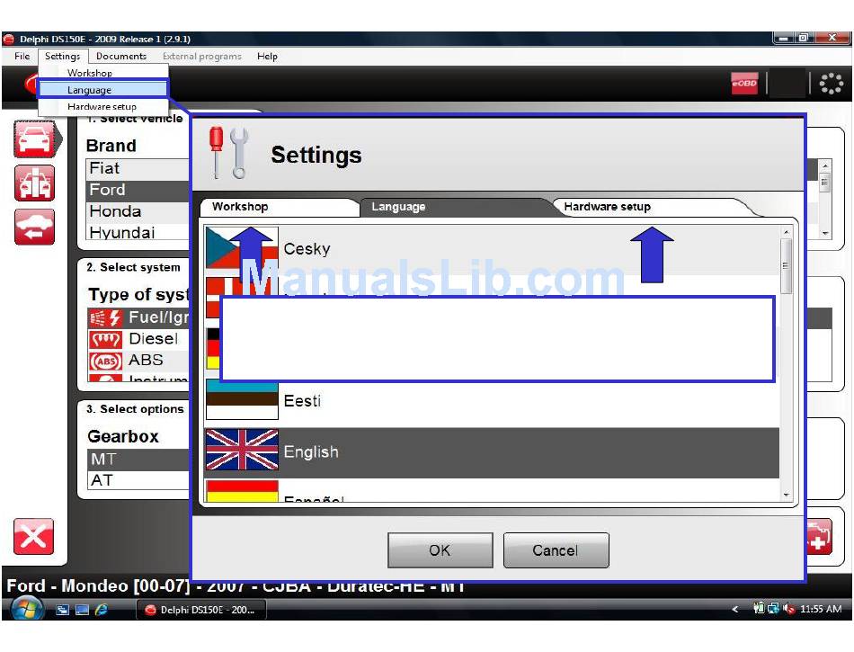Click the dotted circle connection status icon
This screenshot has width=854, height=652.
pos(832,84)
